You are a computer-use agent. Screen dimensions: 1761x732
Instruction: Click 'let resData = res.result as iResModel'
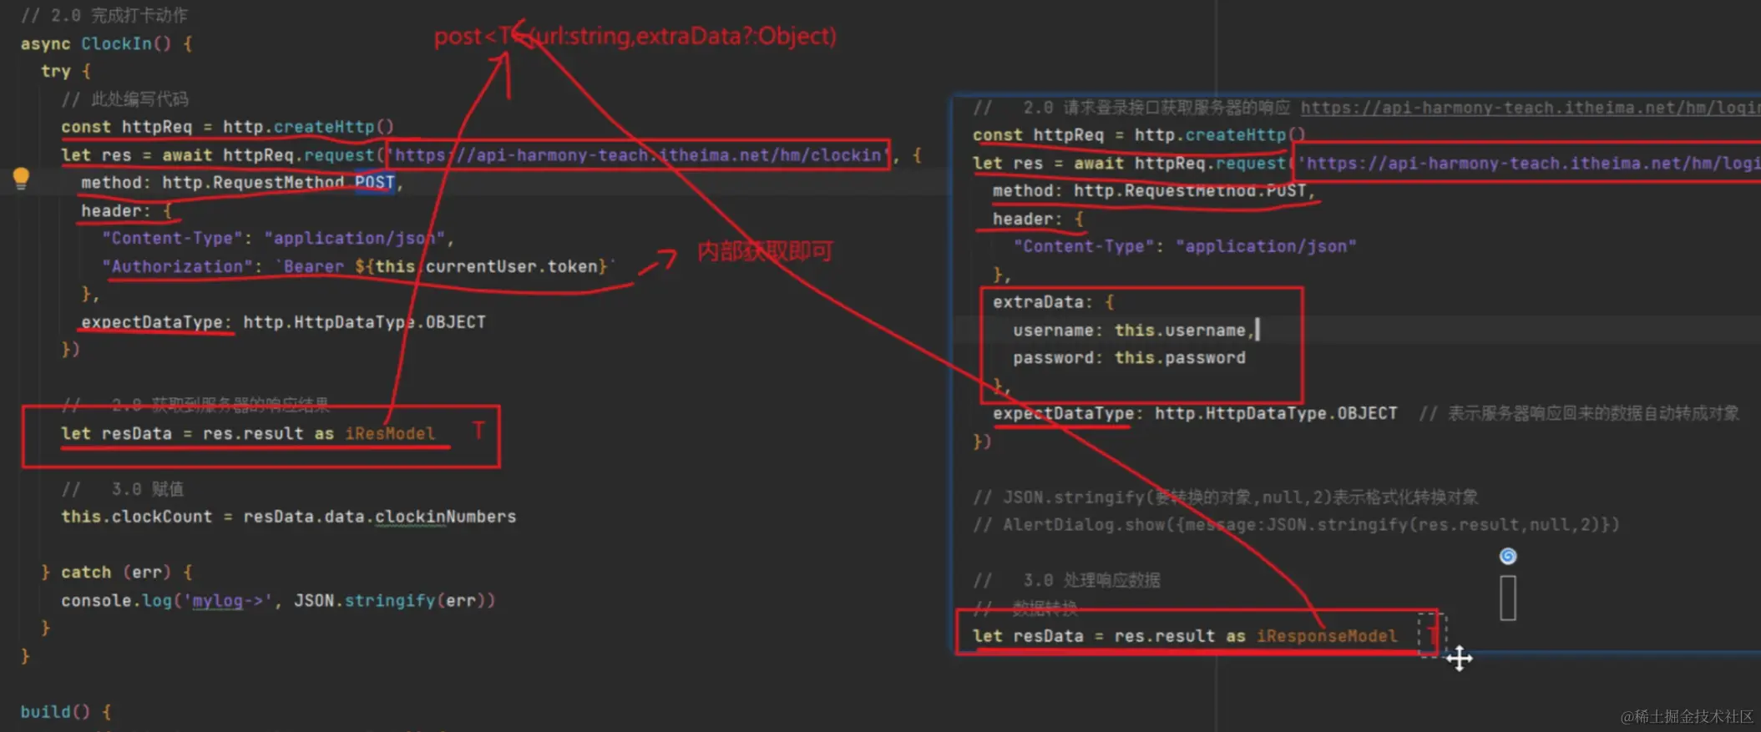pos(248,433)
